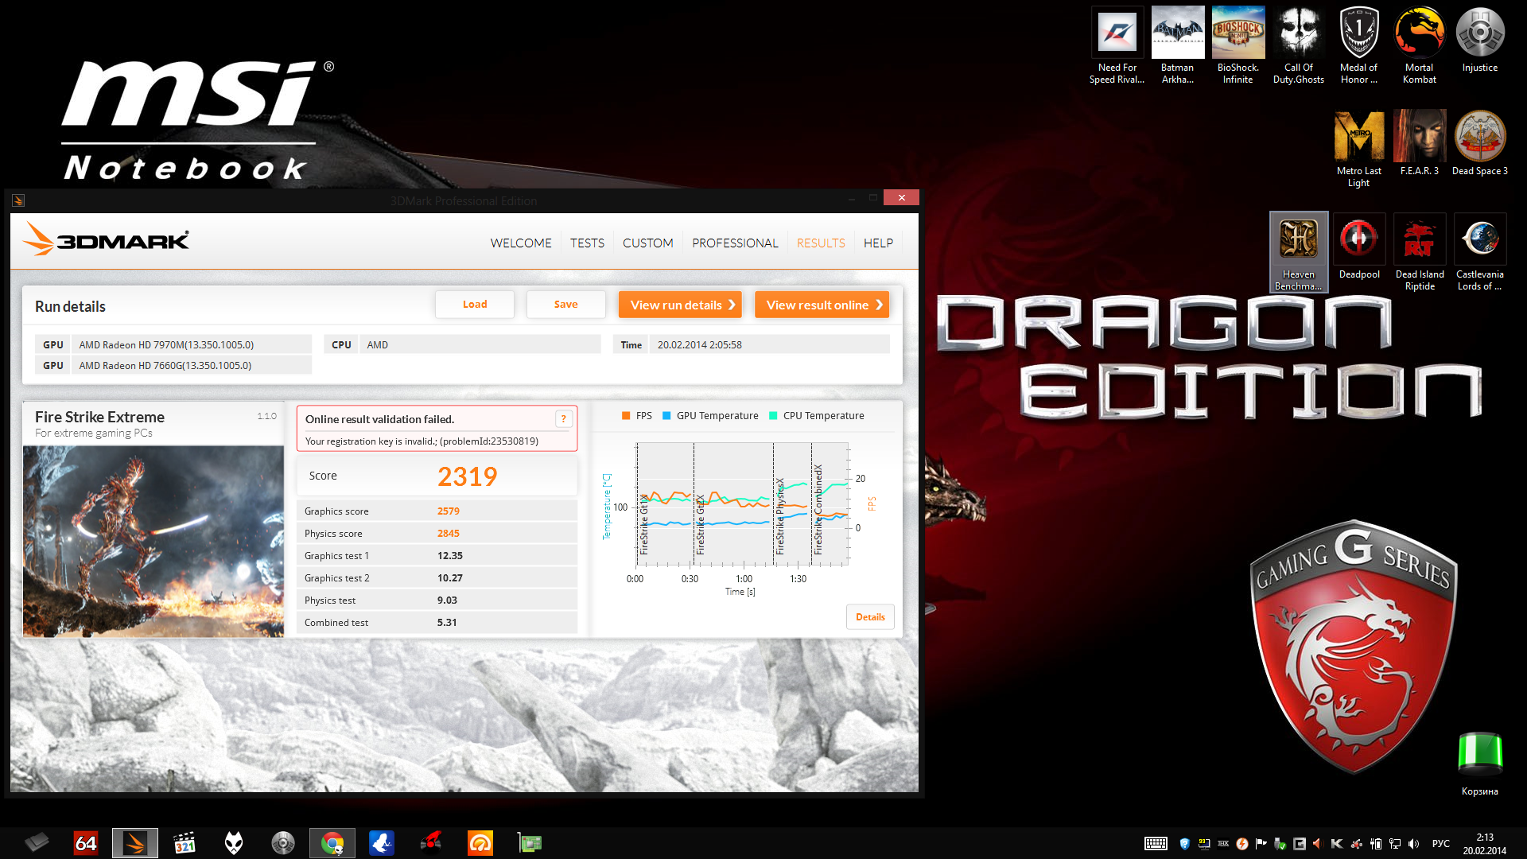Click the Physics test value 9.03

pyautogui.click(x=447, y=601)
